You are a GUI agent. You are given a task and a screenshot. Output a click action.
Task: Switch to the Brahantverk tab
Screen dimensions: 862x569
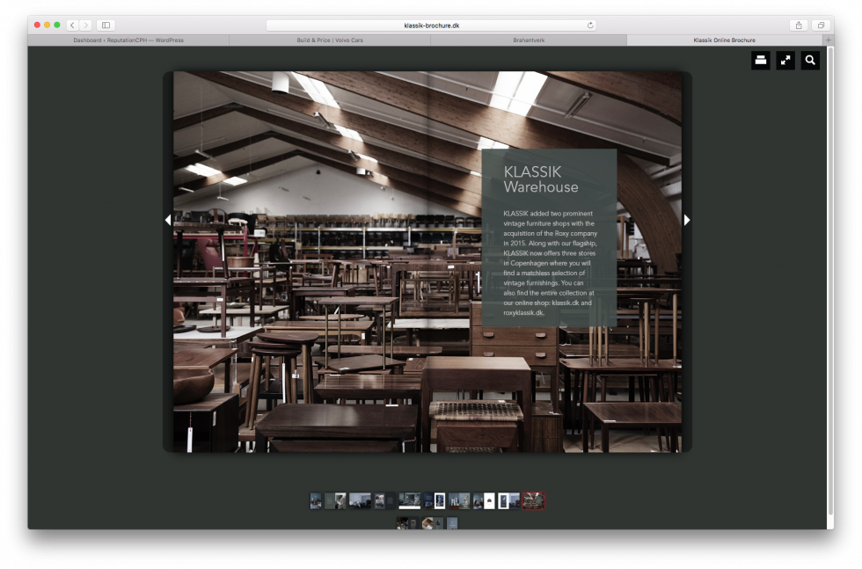(529, 40)
